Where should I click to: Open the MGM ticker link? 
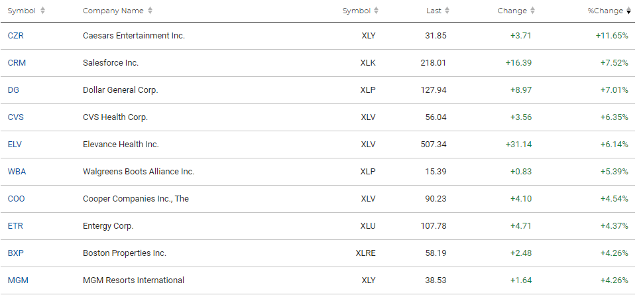coord(18,280)
